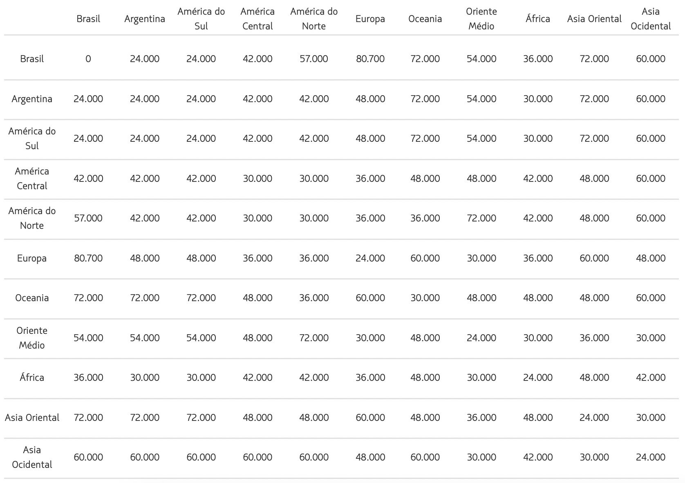Screen dimensions: 685x483
Task: Select the Brasil column header
Action: [88, 19]
